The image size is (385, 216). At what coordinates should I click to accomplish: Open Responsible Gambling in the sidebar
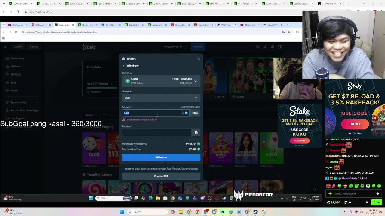[23, 110]
